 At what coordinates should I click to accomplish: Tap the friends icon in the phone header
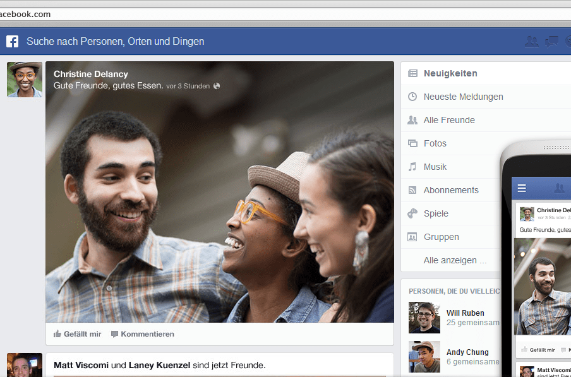click(x=559, y=188)
